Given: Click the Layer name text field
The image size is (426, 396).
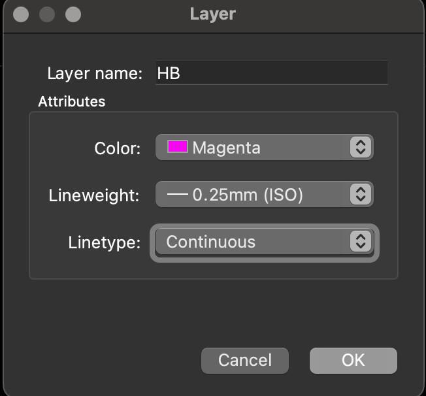Looking at the screenshot, I should pyautogui.click(x=271, y=73).
